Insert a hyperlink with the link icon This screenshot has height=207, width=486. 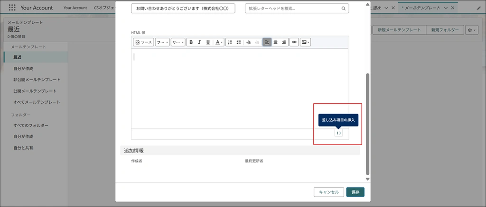(294, 42)
